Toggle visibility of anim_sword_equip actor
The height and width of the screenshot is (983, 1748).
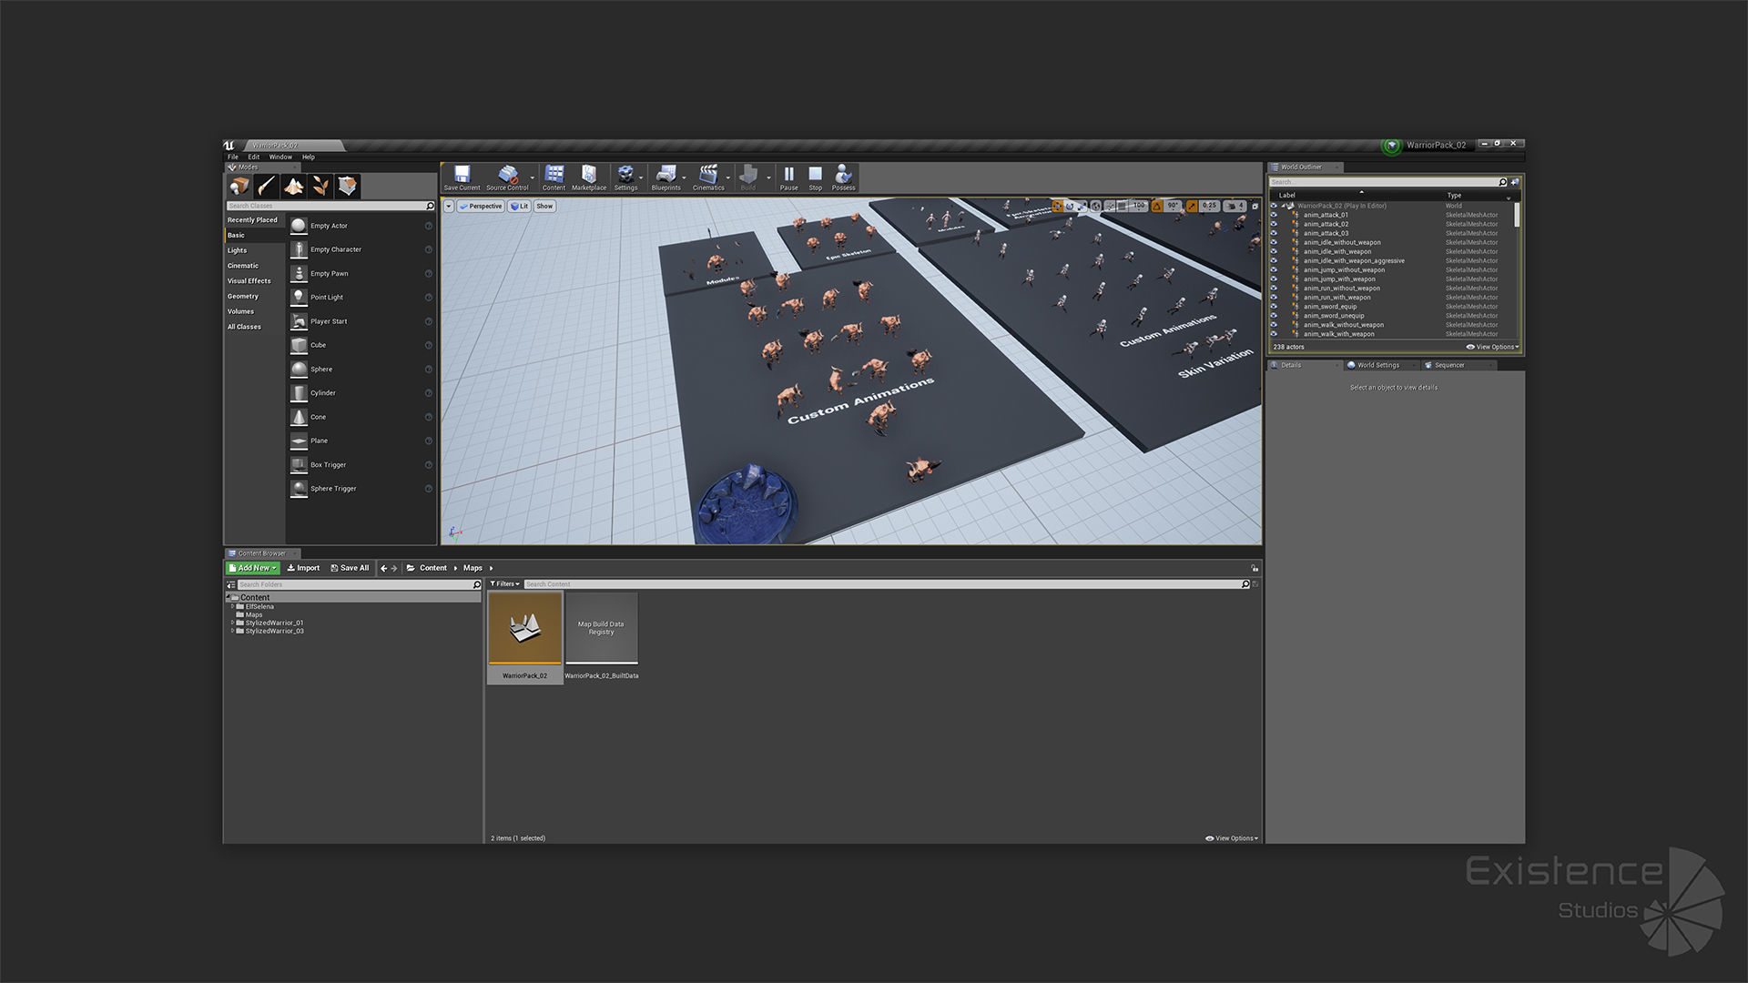tap(1274, 307)
